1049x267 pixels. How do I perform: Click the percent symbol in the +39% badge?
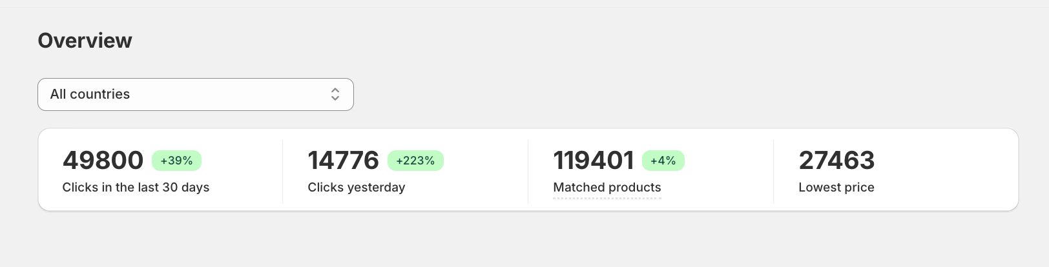pos(188,161)
